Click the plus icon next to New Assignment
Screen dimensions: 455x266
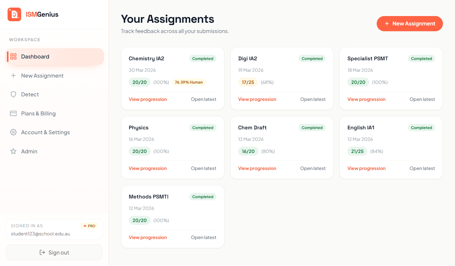pos(13,75)
